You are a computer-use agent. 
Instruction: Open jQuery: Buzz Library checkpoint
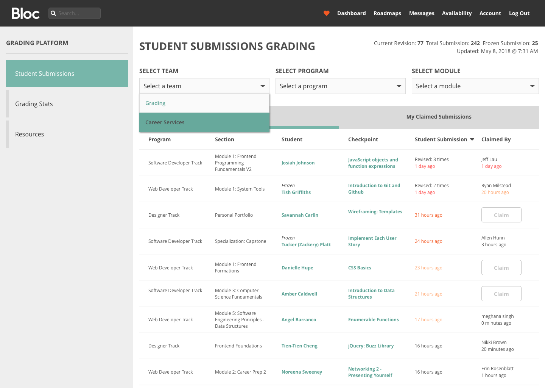pyautogui.click(x=371, y=346)
